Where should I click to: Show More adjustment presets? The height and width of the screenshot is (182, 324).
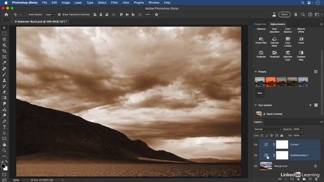point(260,93)
